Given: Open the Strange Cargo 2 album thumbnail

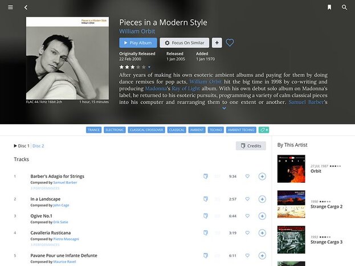Looking at the screenshot, I should click(291, 204).
